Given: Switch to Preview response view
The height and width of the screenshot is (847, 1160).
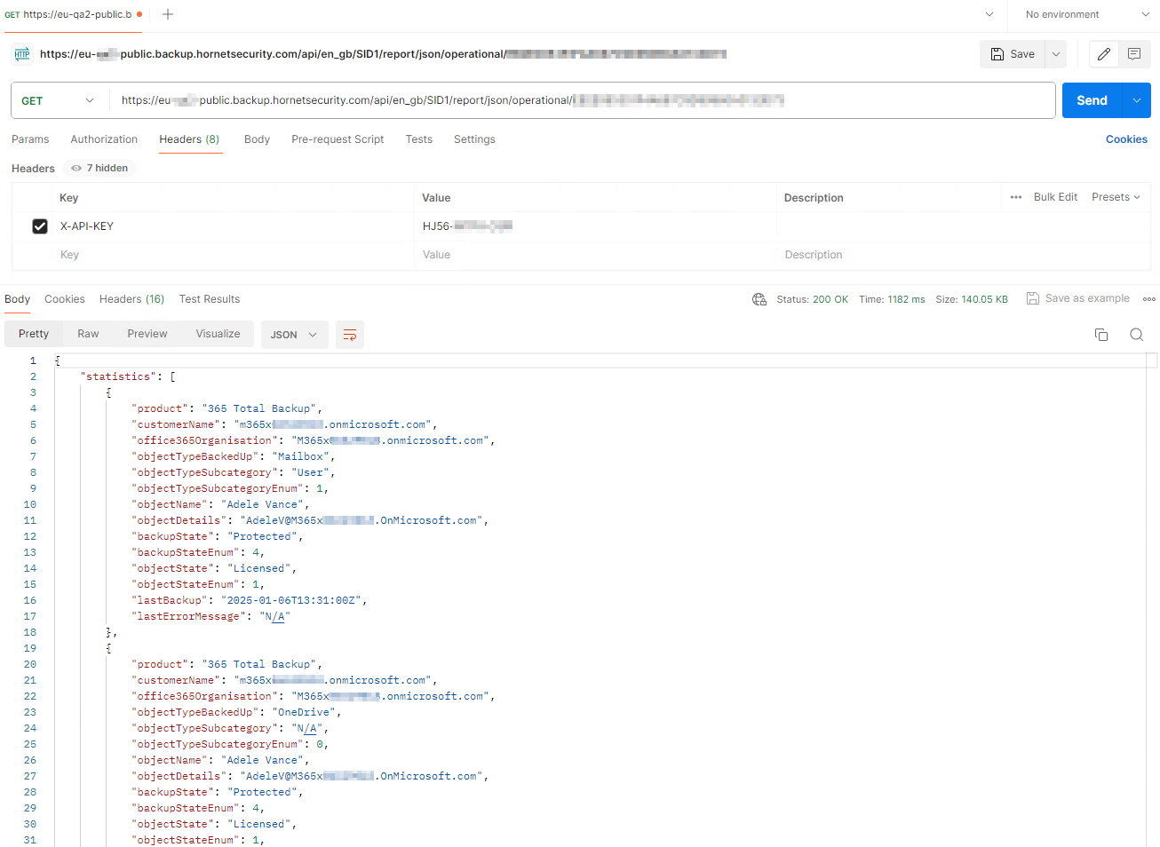Looking at the screenshot, I should pyautogui.click(x=147, y=334).
